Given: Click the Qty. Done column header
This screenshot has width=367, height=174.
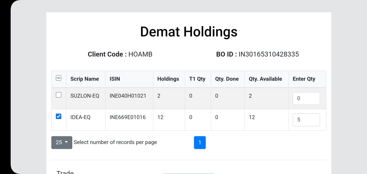Looking at the screenshot, I should click(x=227, y=79).
